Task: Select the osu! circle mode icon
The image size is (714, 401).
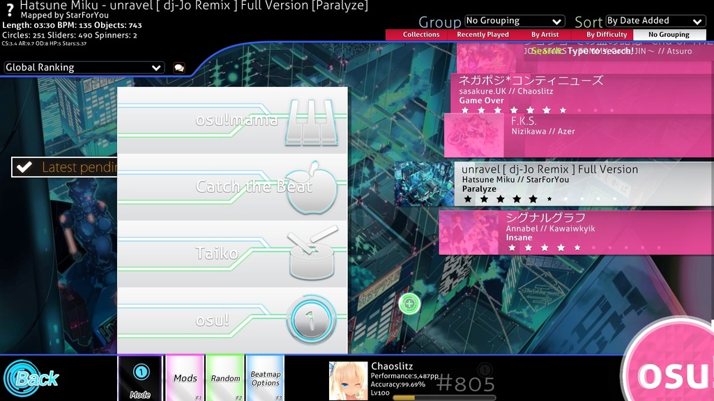Action: click(312, 320)
